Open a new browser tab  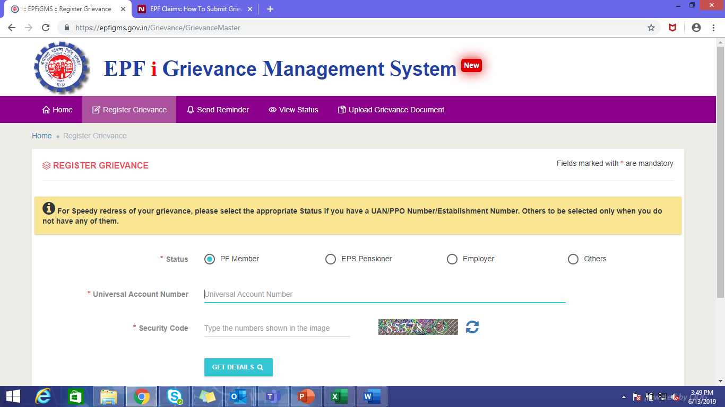pyautogui.click(x=270, y=9)
